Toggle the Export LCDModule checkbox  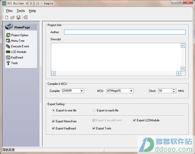pos(146,120)
